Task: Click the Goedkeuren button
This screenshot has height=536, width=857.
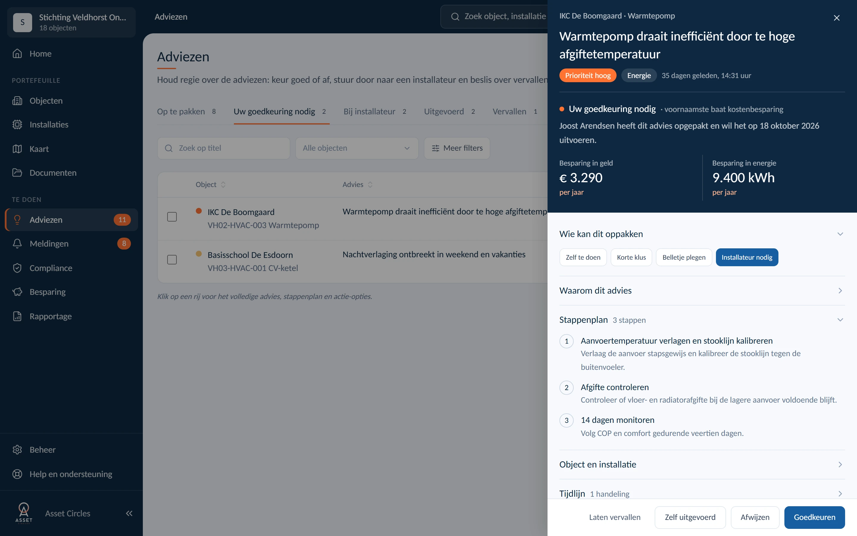Action: (814, 517)
